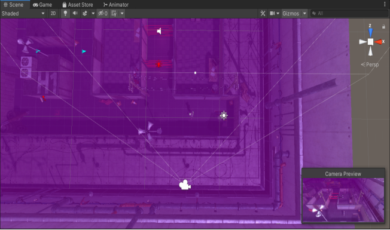Select the fan model at top left
This screenshot has height=230, width=390.
25,45
